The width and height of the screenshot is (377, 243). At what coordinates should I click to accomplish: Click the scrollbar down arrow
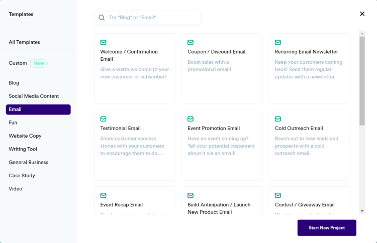(362, 211)
